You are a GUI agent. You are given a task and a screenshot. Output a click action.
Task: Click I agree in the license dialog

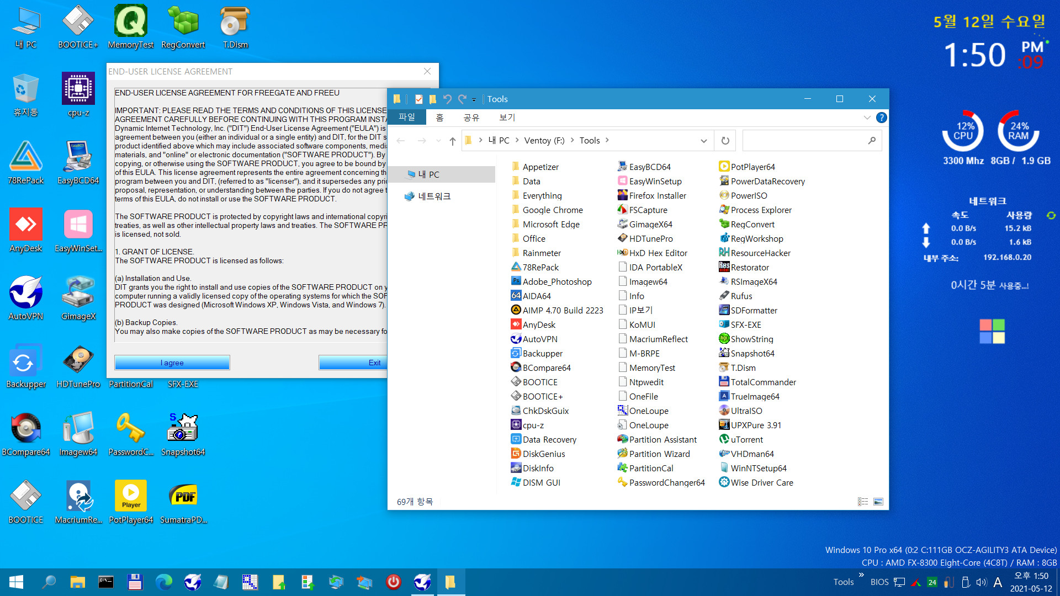tap(172, 363)
